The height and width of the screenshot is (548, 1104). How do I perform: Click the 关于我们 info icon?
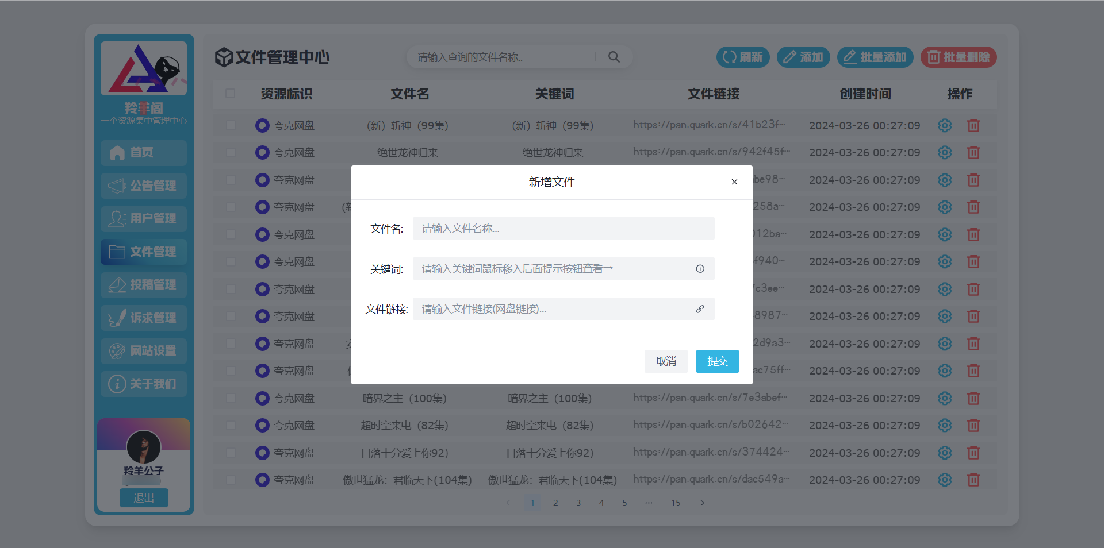click(x=117, y=384)
